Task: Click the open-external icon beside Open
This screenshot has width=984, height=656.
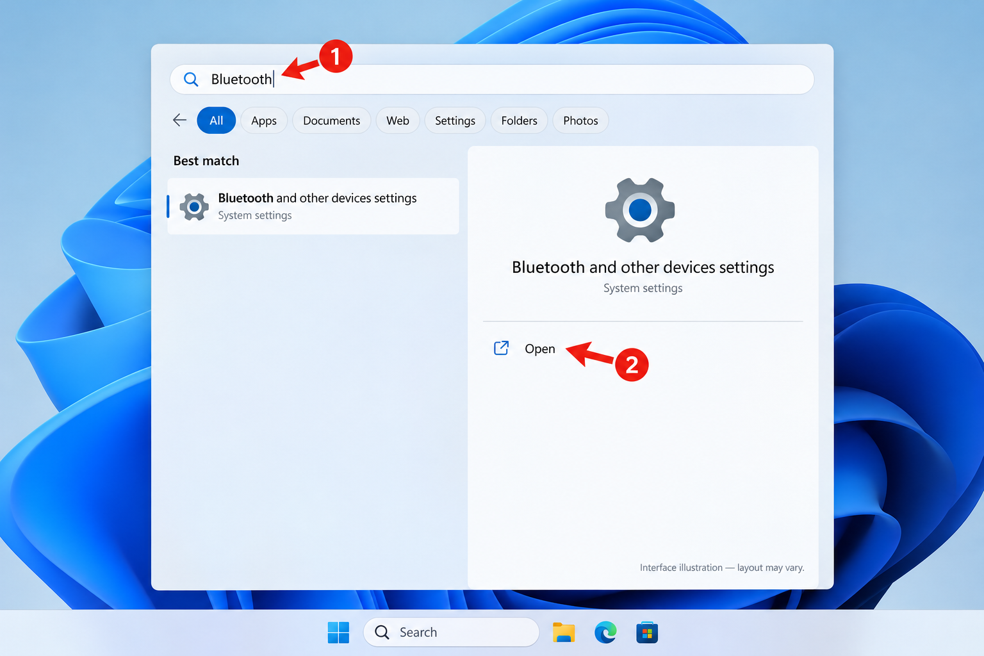Action: [x=502, y=348]
